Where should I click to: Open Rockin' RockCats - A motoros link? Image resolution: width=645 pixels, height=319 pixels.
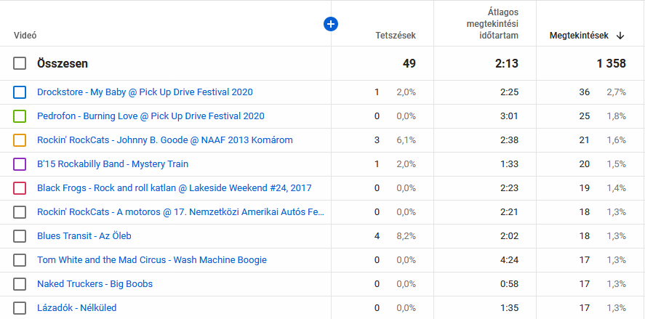click(x=180, y=212)
